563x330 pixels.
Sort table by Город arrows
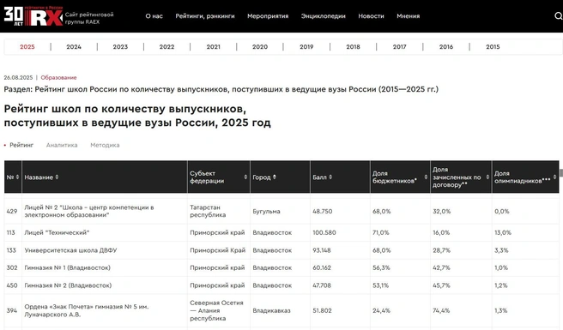(275, 177)
